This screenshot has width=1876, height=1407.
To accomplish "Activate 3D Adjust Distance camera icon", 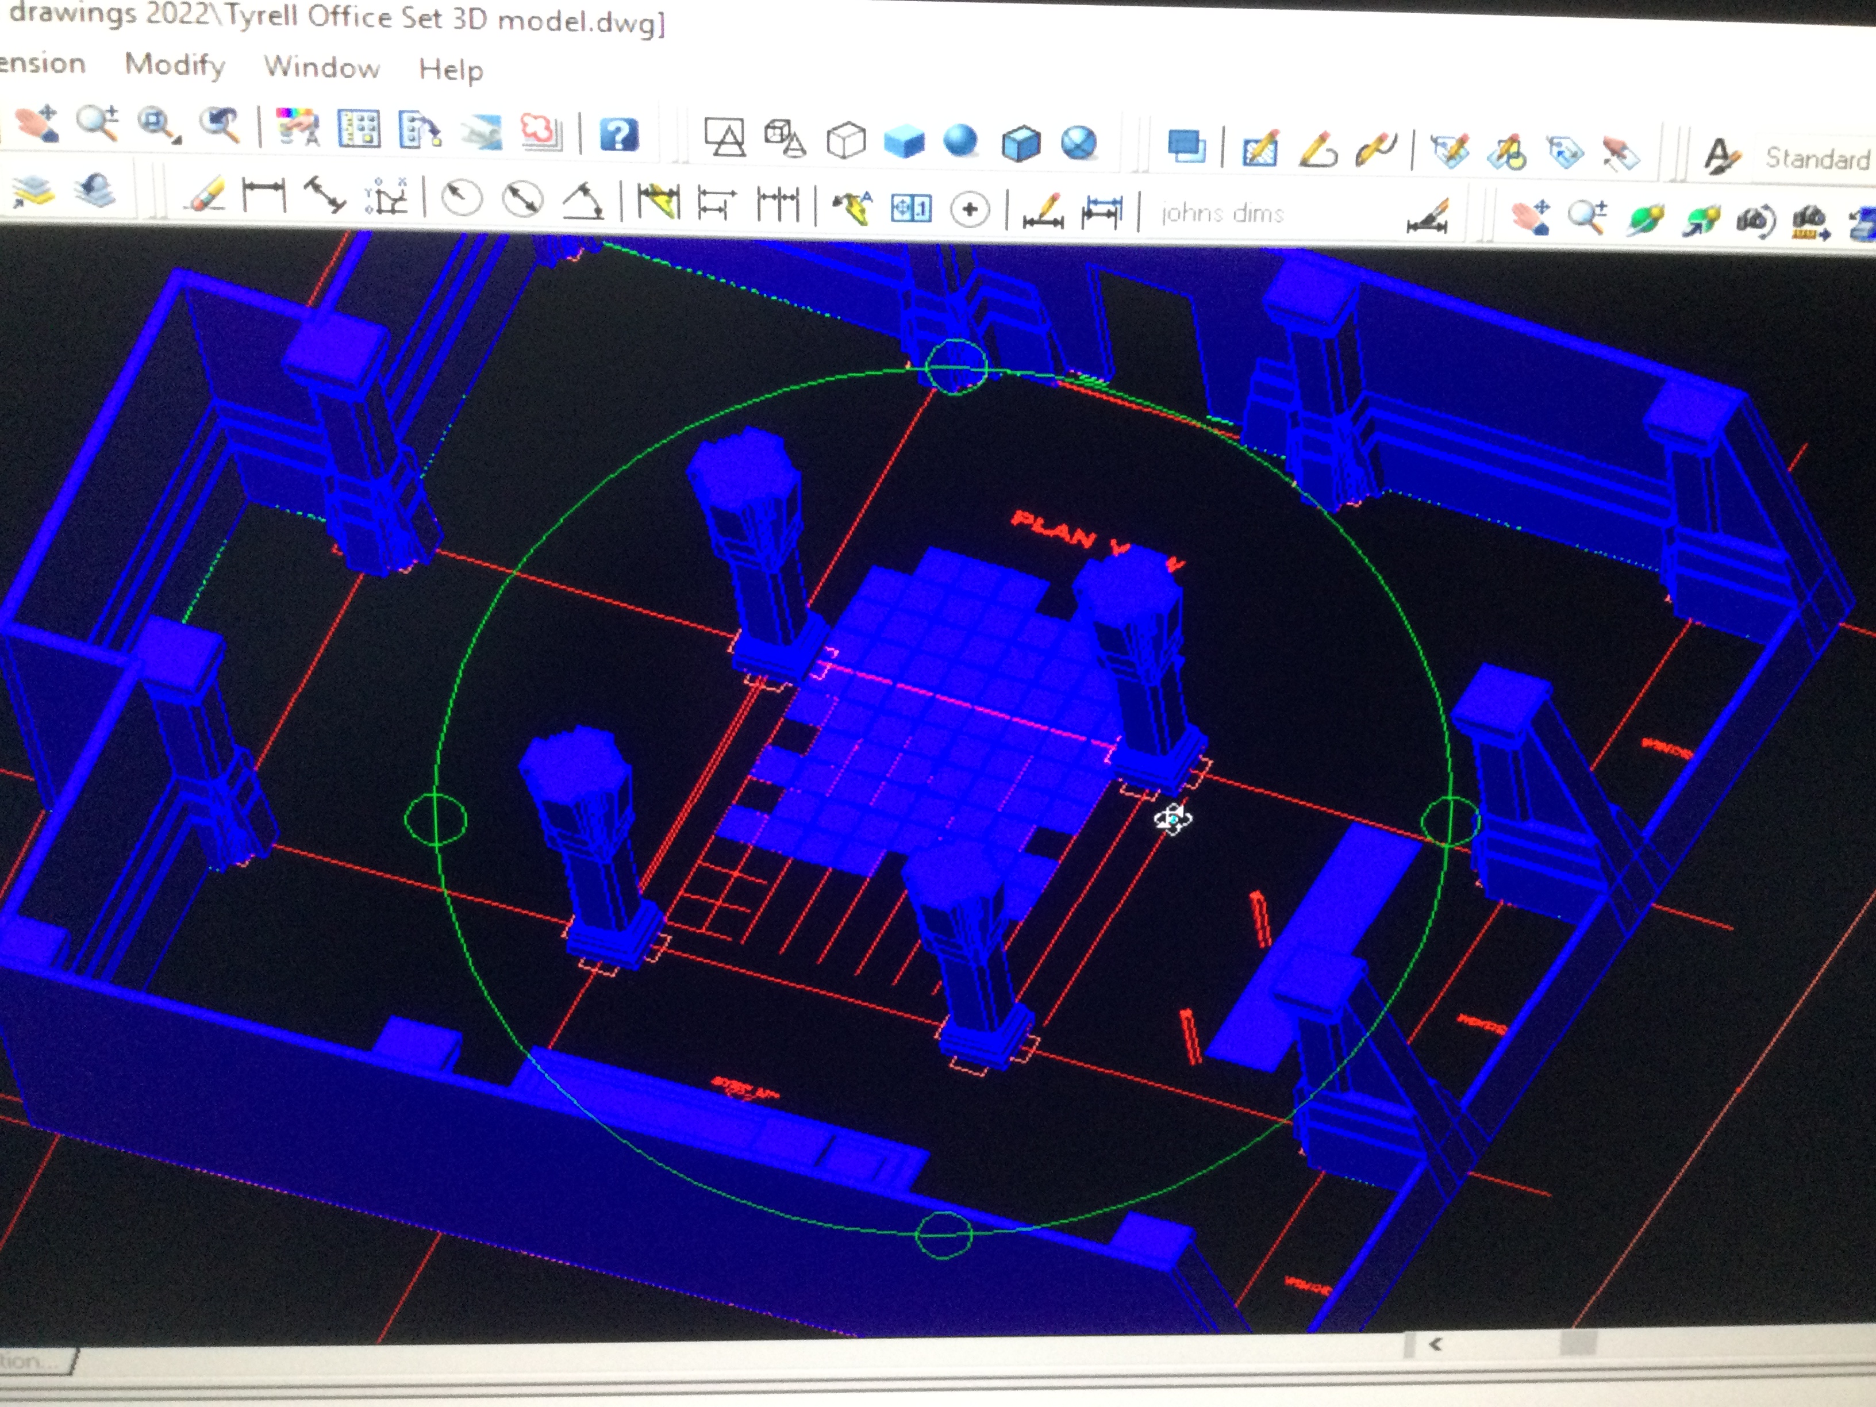I will (1810, 223).
